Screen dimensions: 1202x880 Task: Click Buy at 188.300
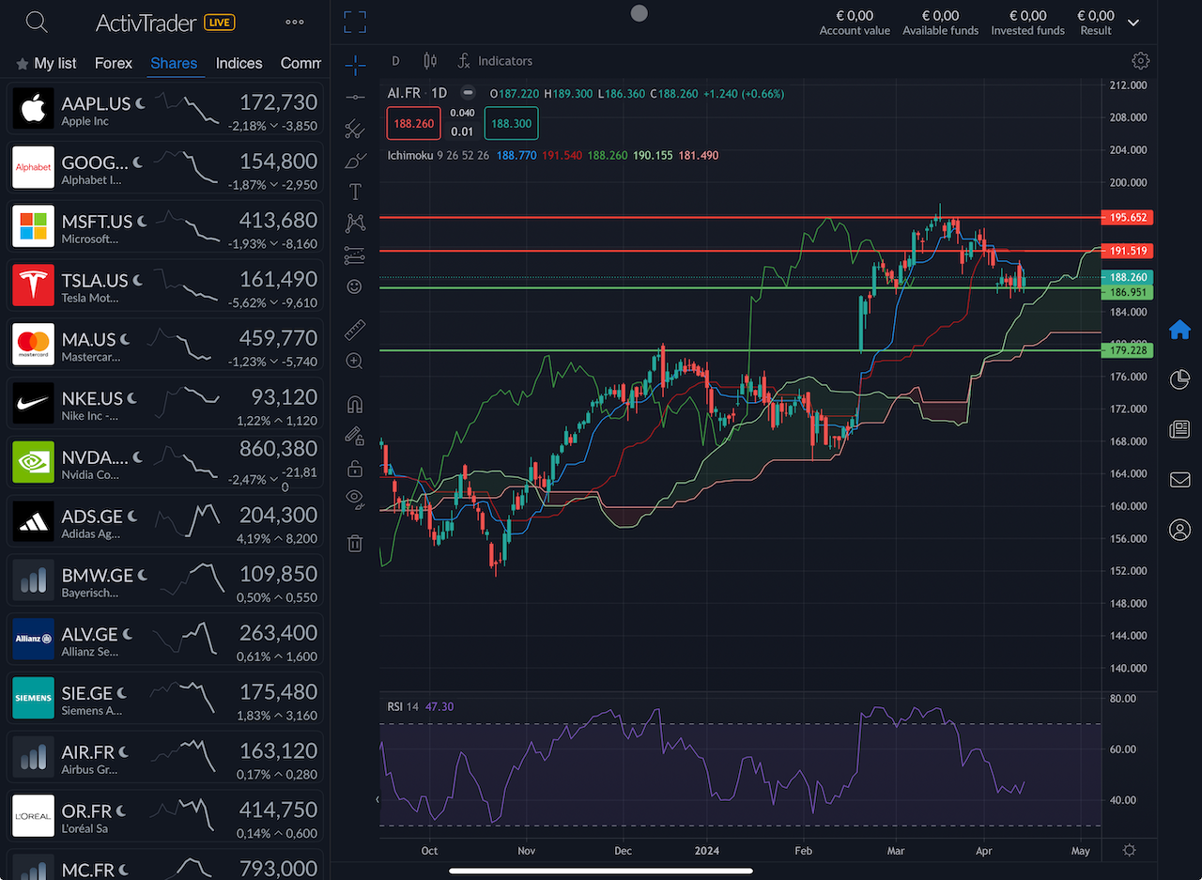coord(510,123)
